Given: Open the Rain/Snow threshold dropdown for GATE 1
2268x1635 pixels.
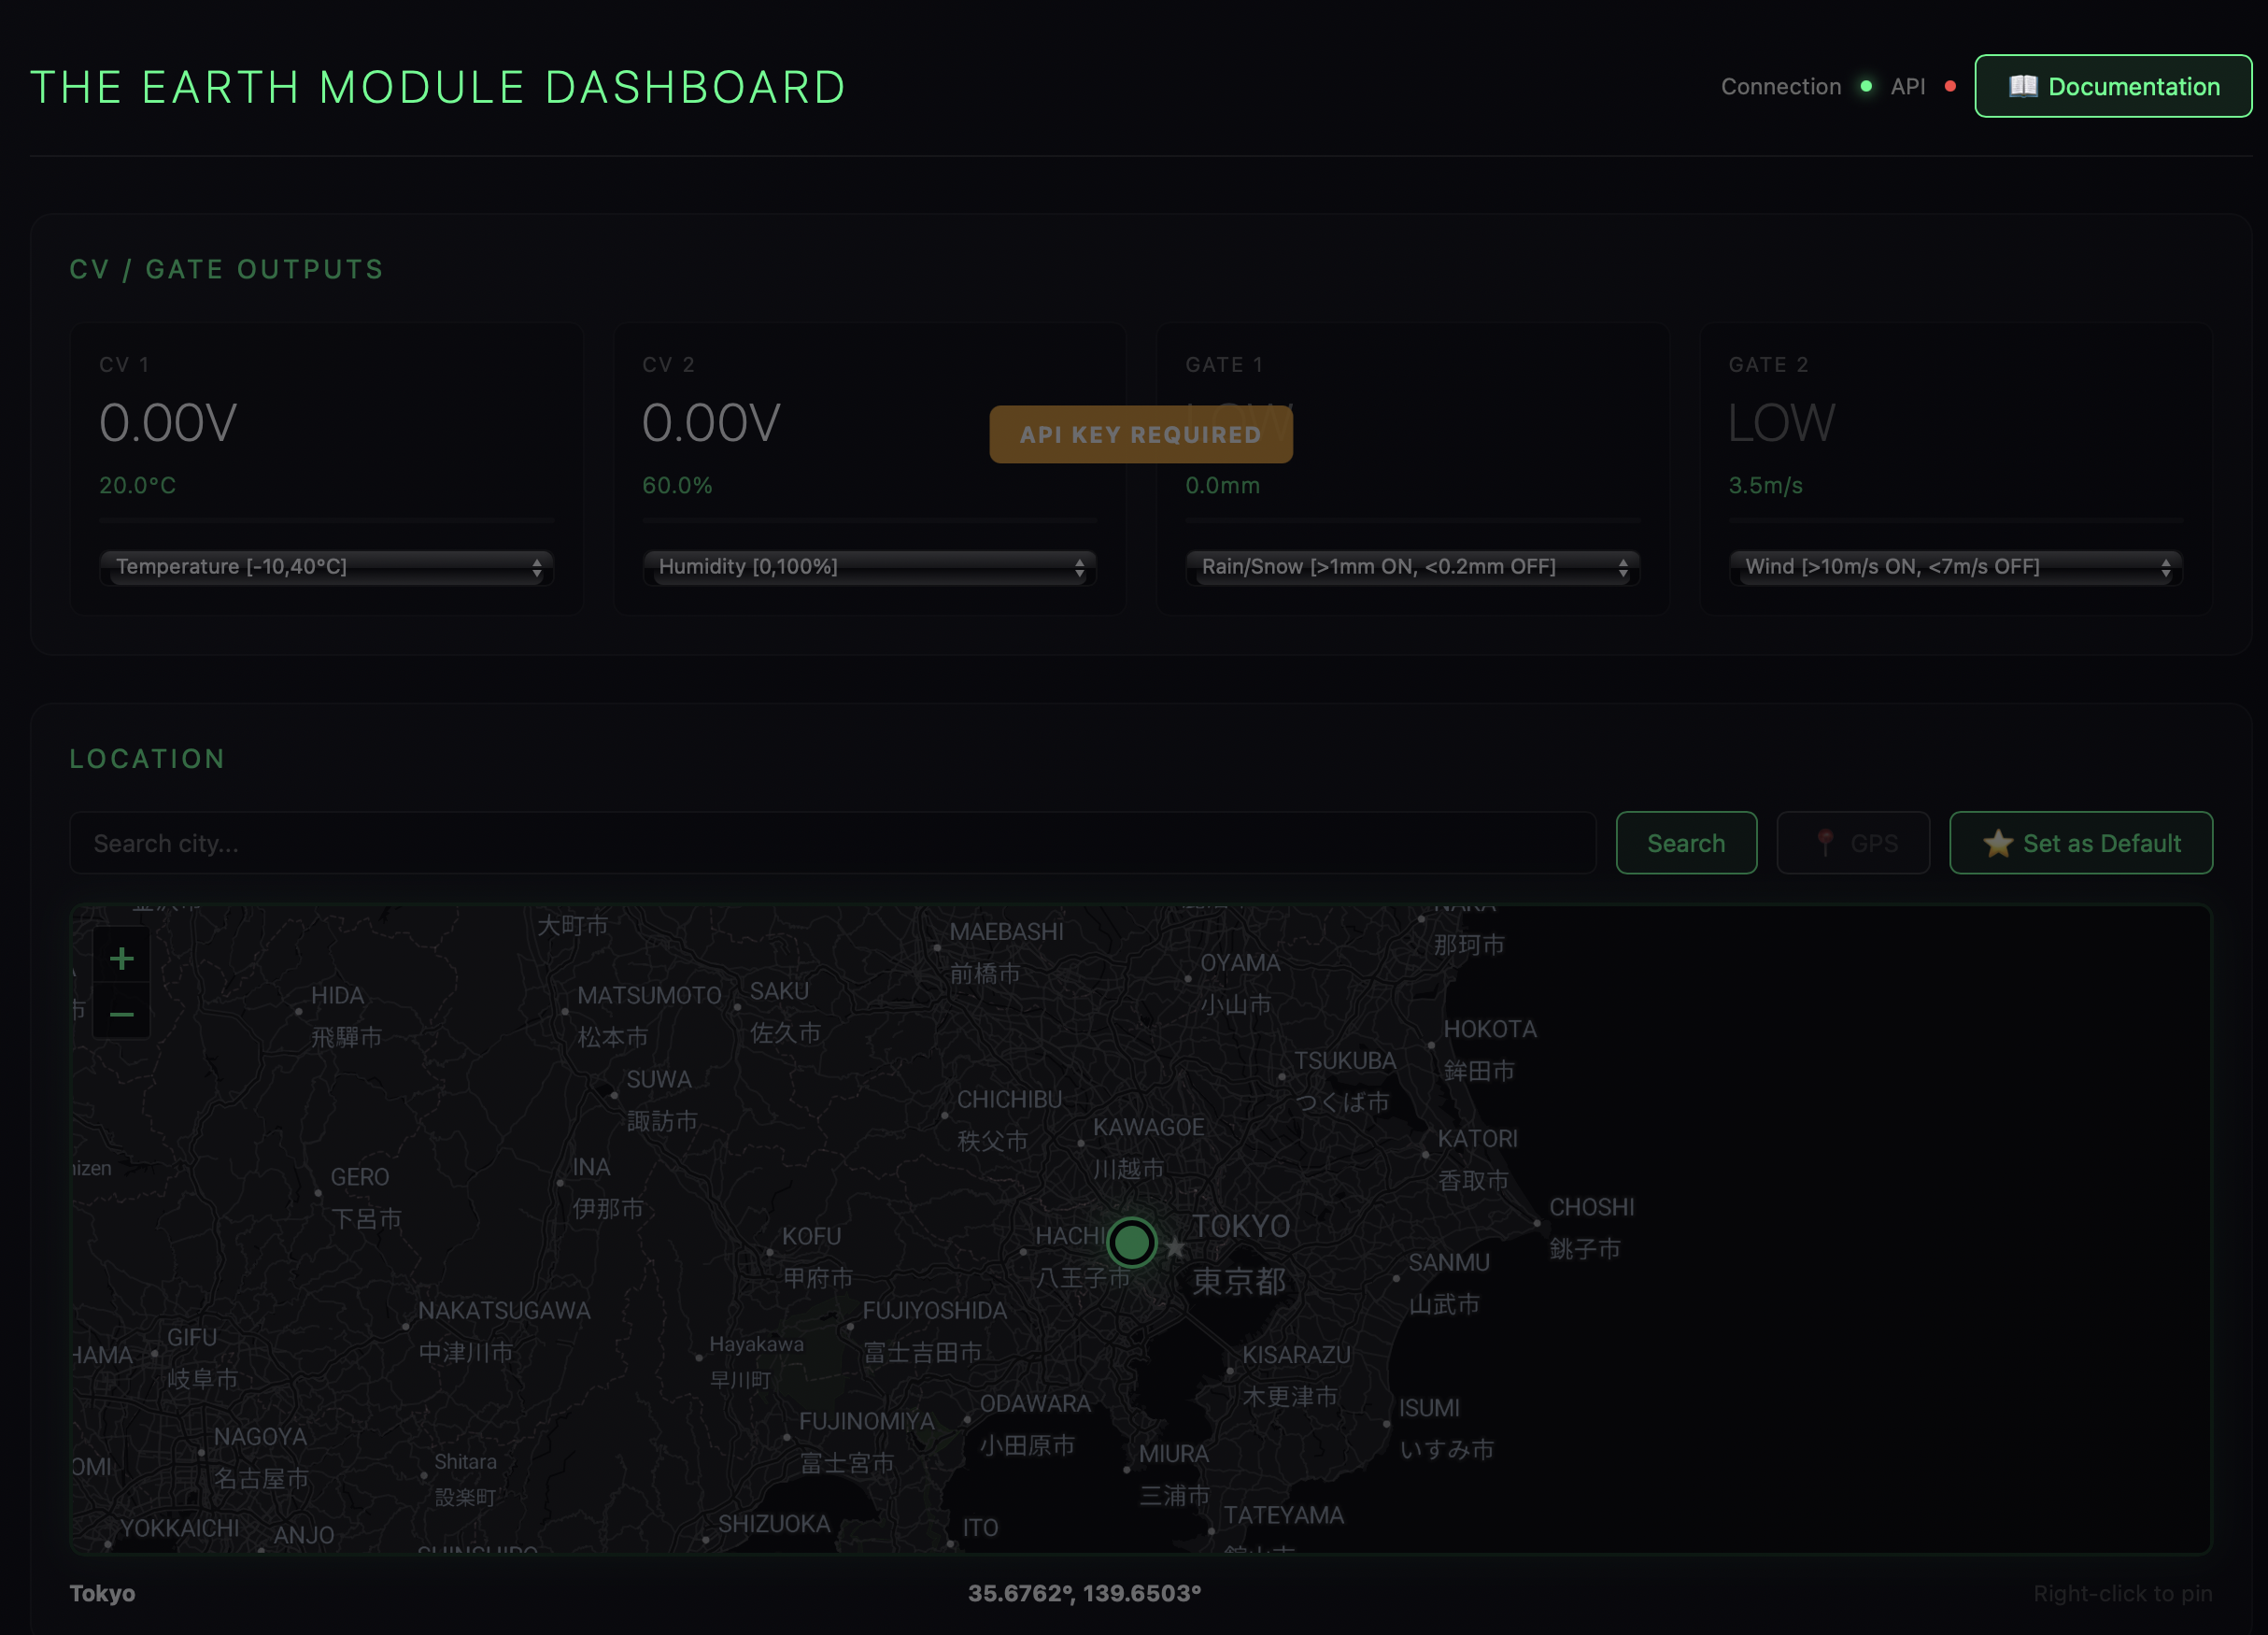Looking at the screenshot, I should tap(1412, 567).
